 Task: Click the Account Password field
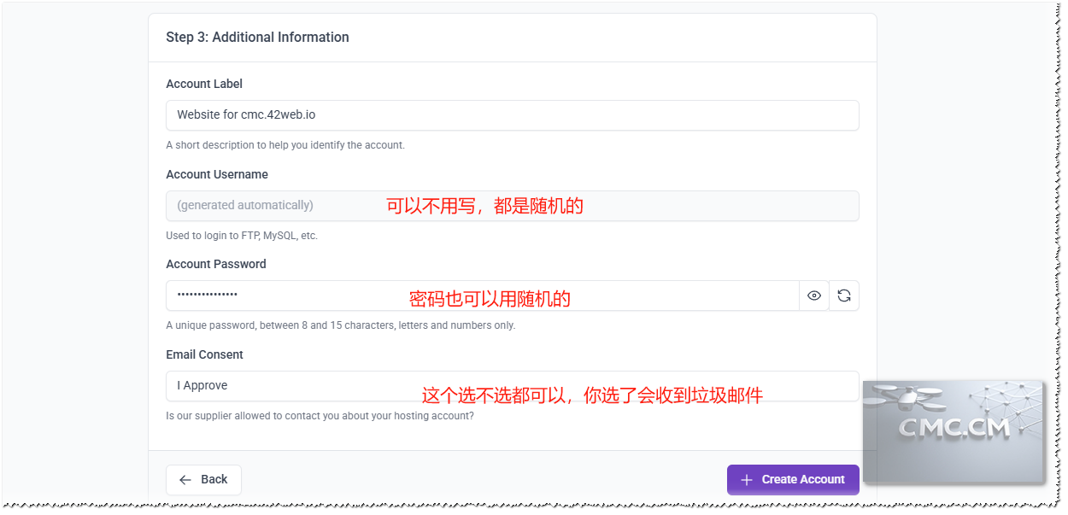483,296
